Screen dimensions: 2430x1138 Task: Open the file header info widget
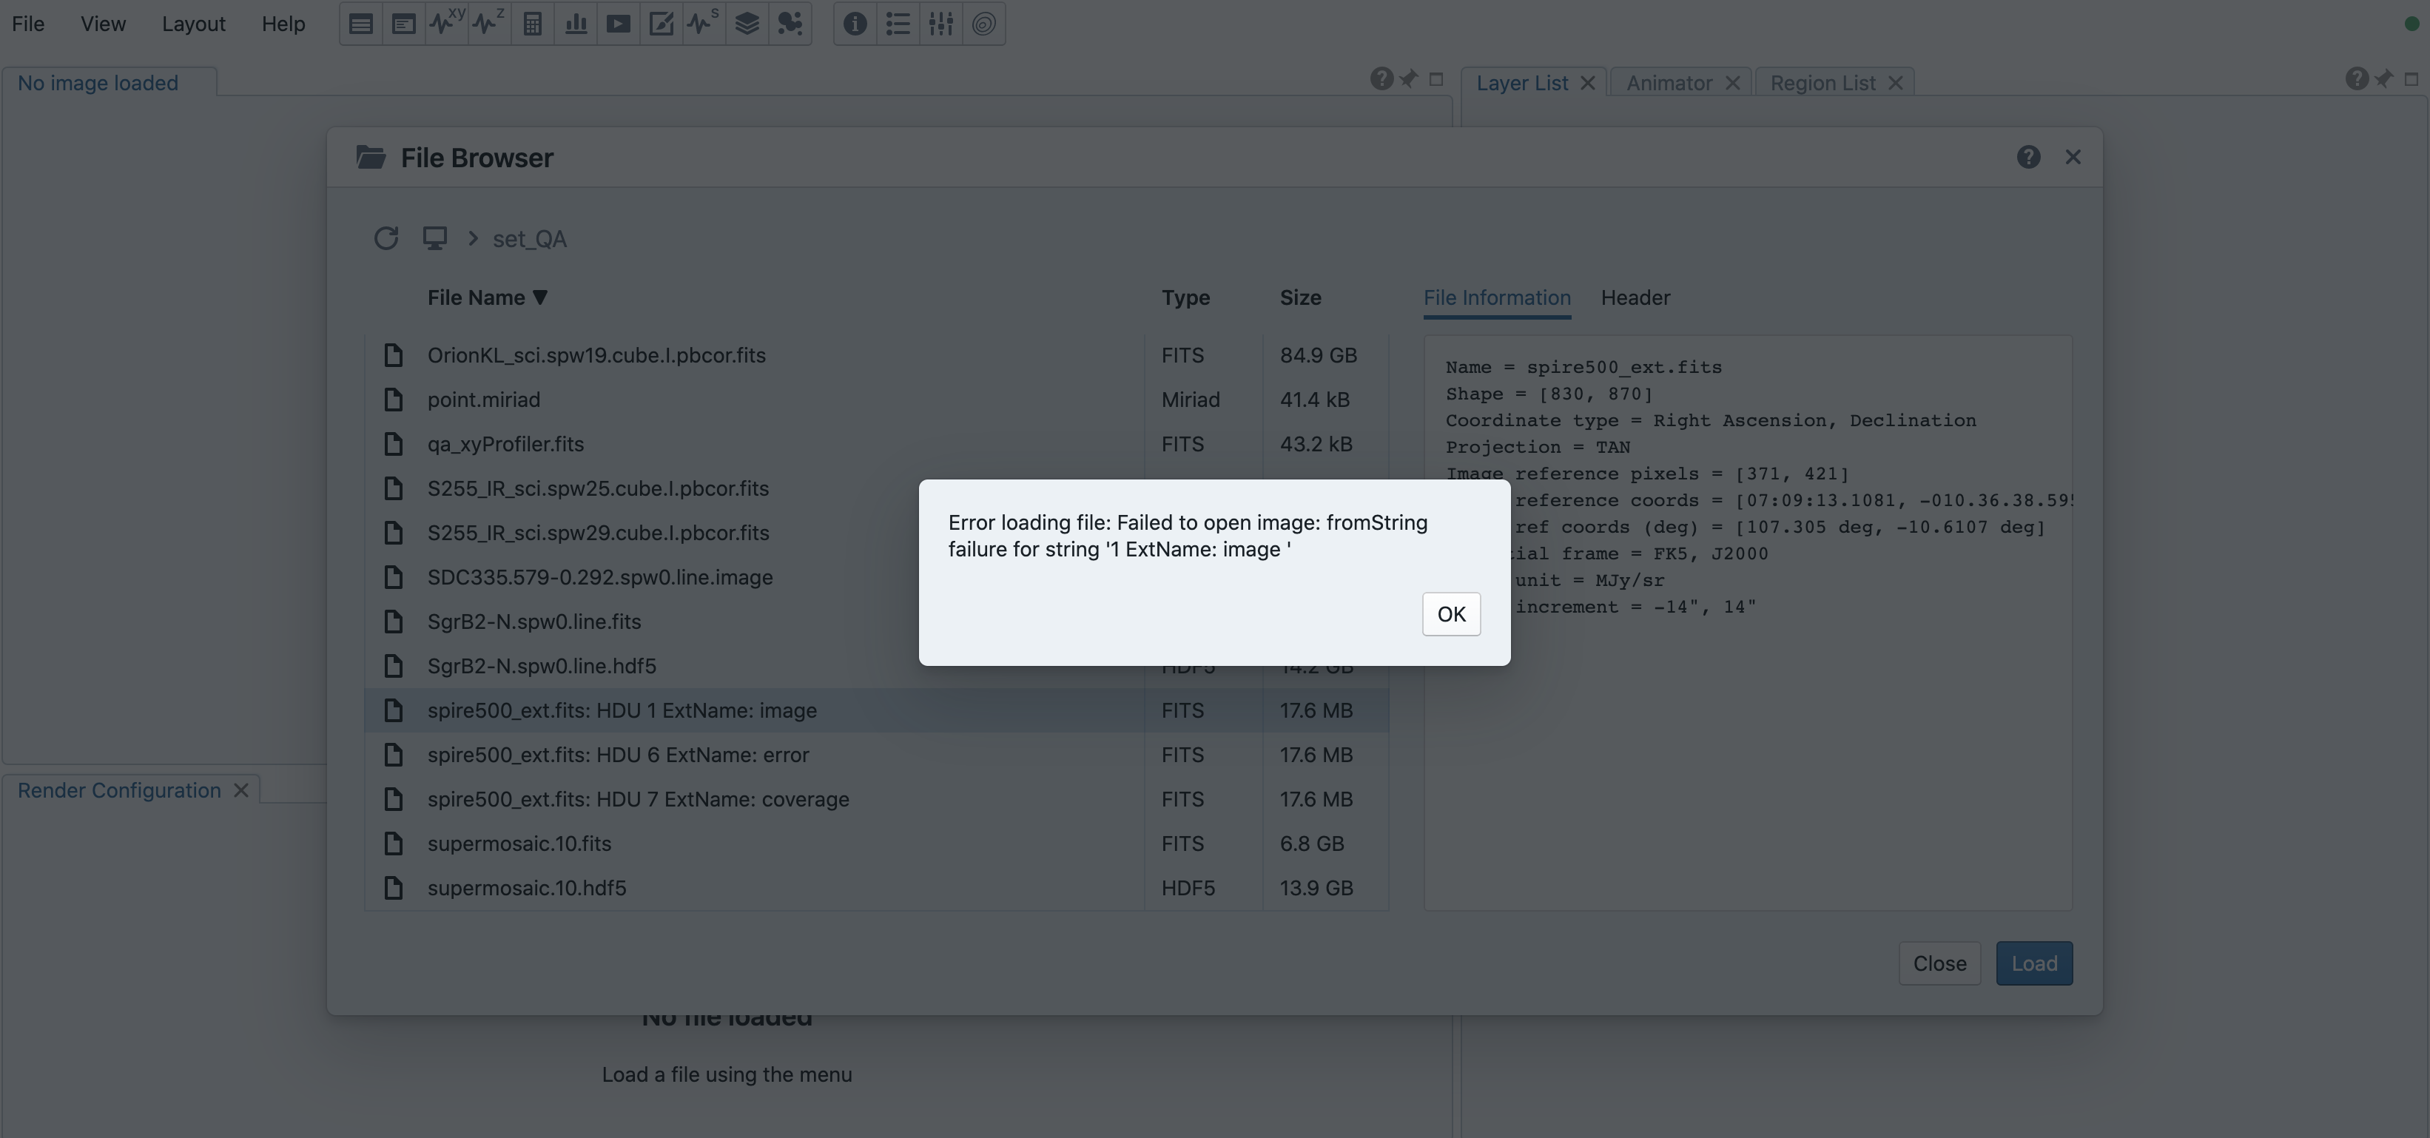(x=855, y=24)
